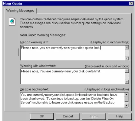Click the Cancel button
The height and width of the screenshot is (121, 135).
(68, 116)
